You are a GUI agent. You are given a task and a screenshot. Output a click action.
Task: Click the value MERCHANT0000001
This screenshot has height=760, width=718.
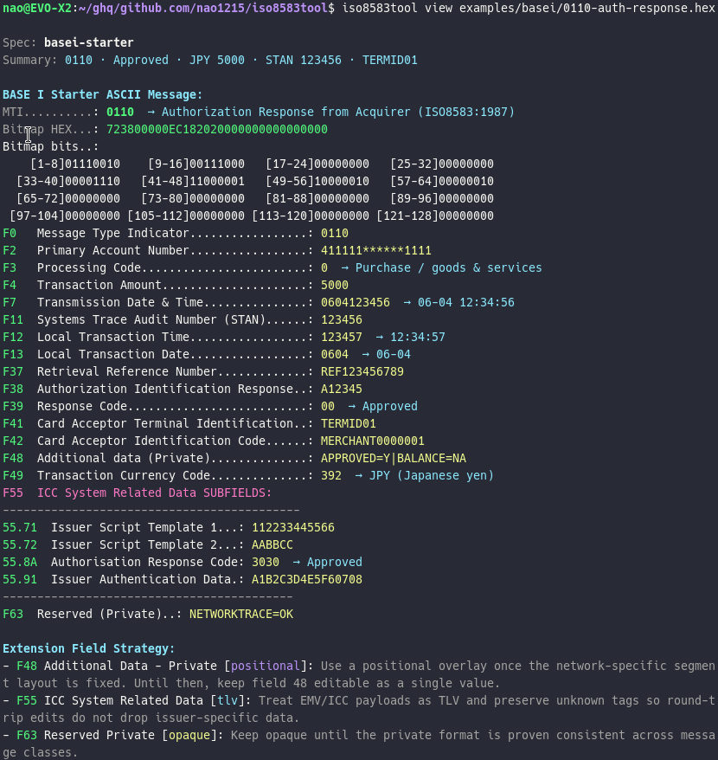pos(373,441)
